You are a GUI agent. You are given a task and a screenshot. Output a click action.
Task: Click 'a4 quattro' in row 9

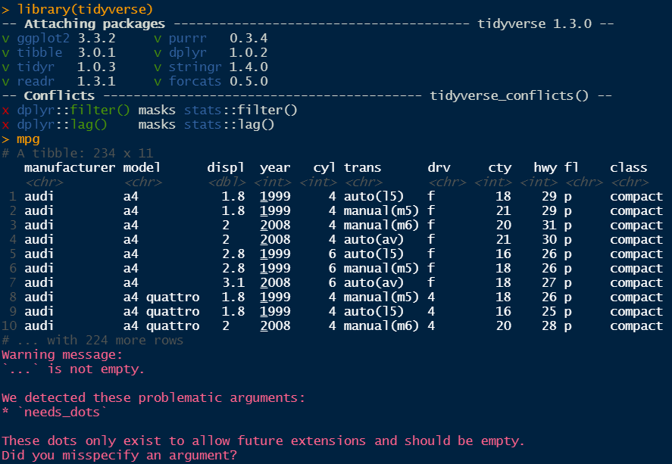[161, 311]
